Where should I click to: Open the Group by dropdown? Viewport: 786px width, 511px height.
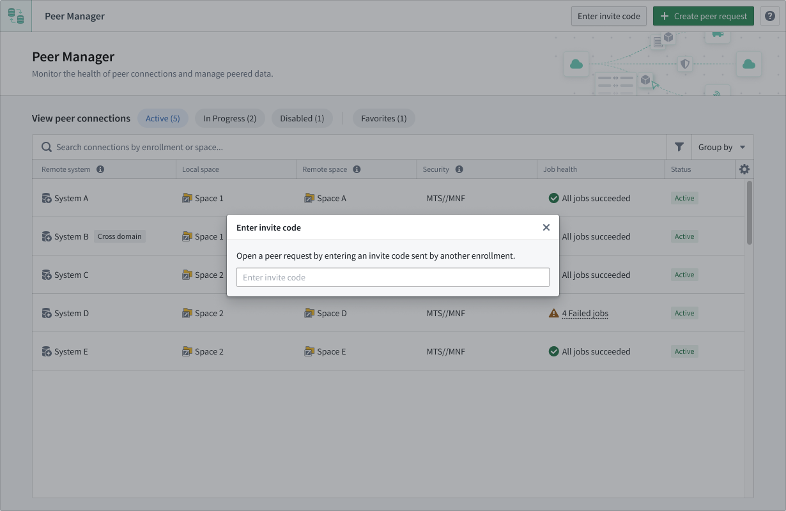(721, 147)
